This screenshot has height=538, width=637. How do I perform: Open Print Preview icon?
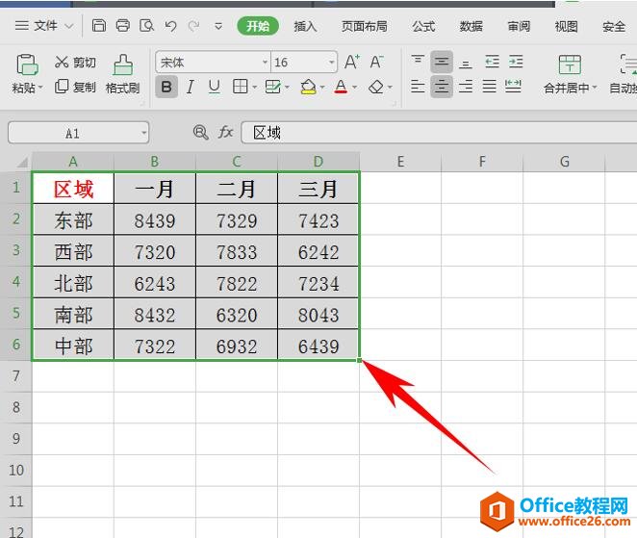[146, 26]
